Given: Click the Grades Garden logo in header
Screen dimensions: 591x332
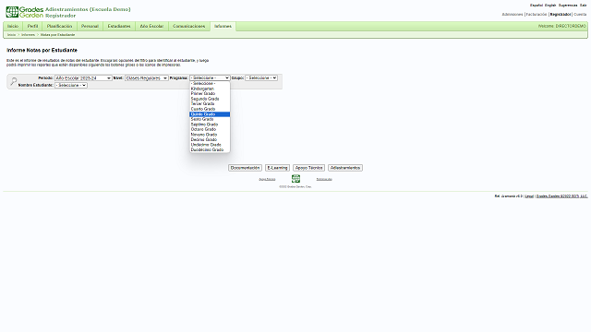Looking at the screenshot, I should click(25, 12).
